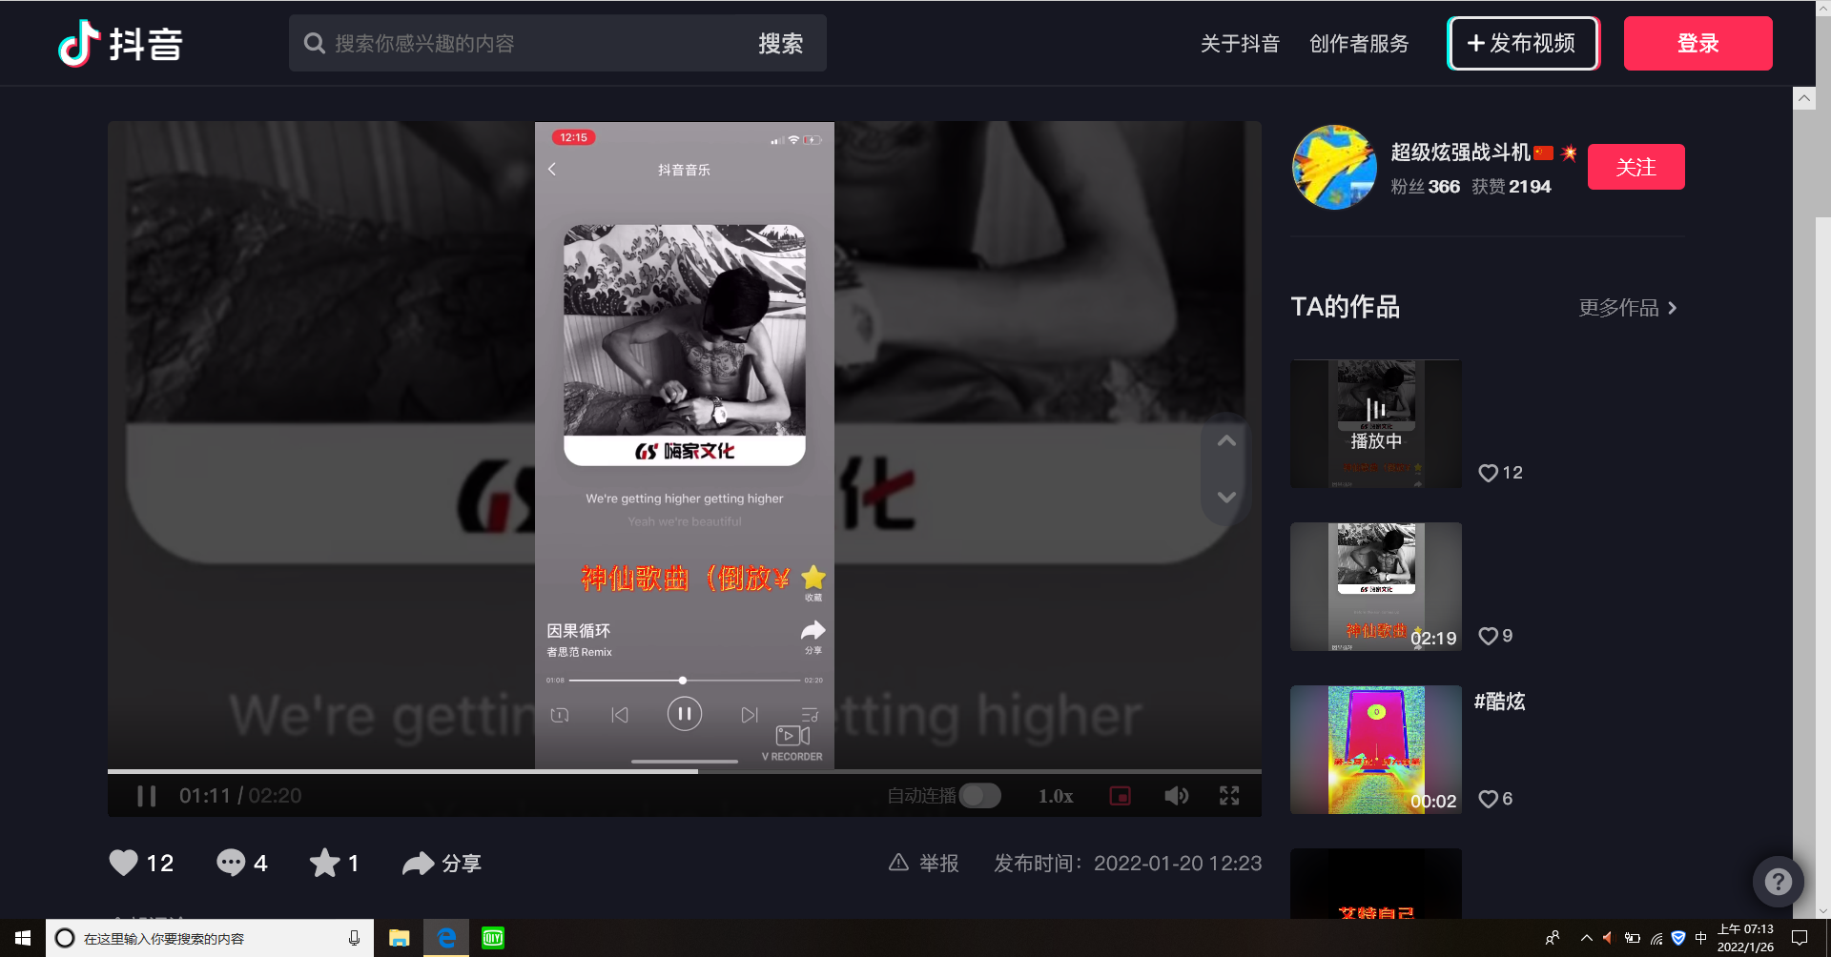Open the author's profile avatar
1831x957 pixels.
coord(1334,168)
